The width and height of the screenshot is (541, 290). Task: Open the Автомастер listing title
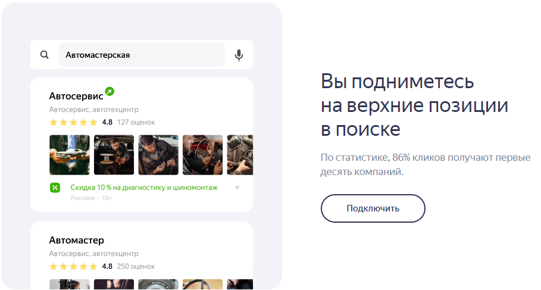click(x=76, y=240)
